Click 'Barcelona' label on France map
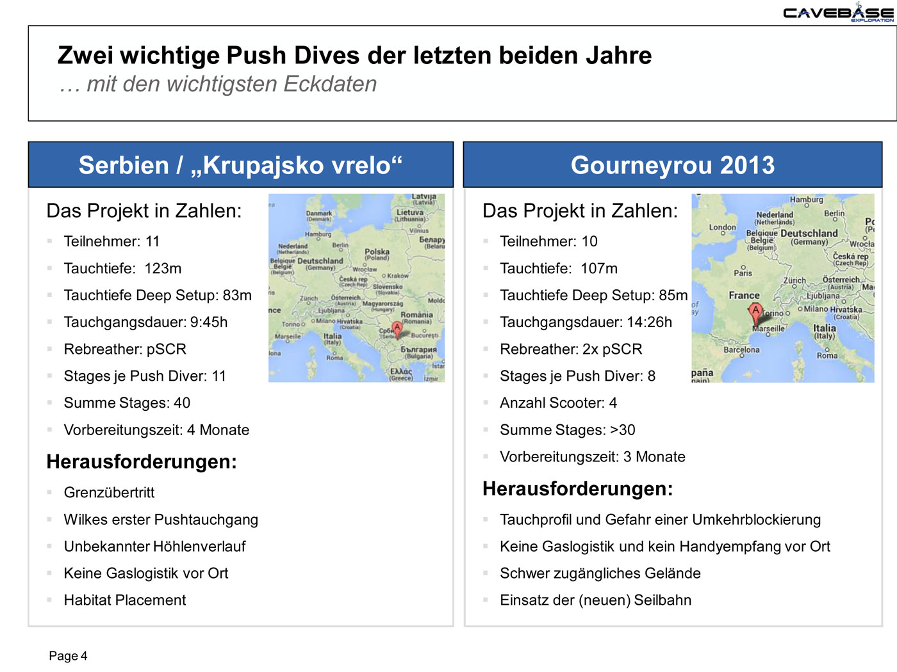 741,350
